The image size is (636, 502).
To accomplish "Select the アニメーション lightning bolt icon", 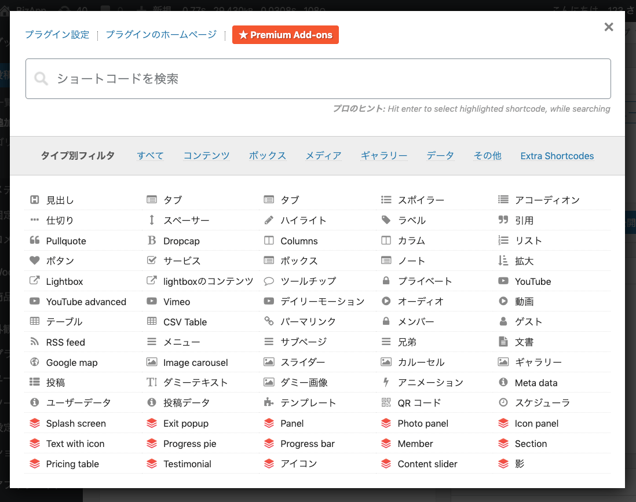I will [x=386, y=382].
